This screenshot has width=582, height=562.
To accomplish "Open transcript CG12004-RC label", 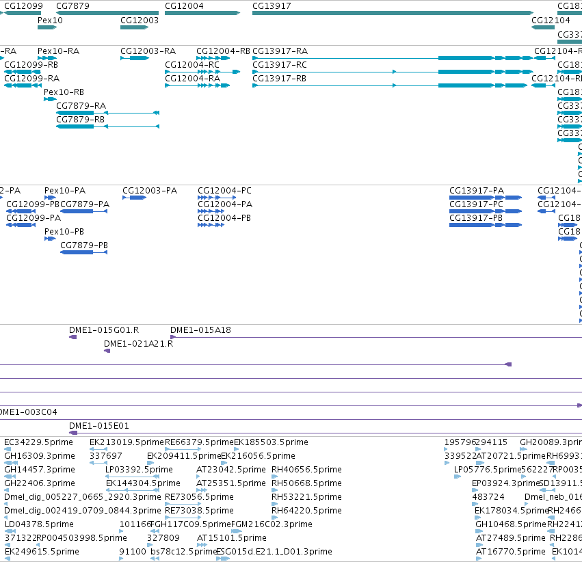I will point(192,64).
